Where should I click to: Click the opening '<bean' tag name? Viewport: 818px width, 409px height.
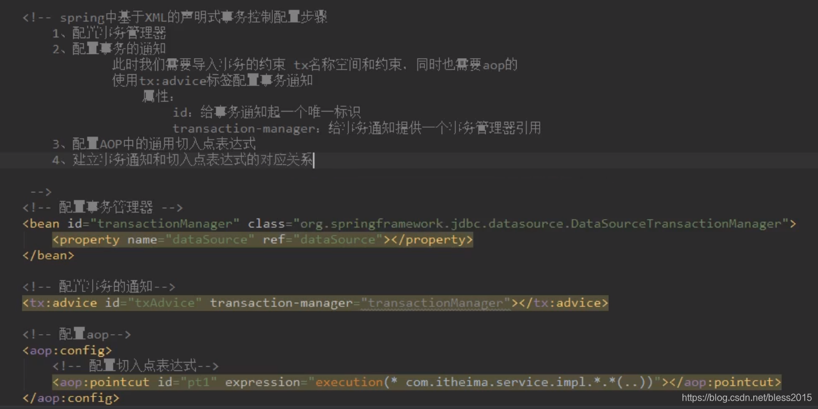pos(41,223)
